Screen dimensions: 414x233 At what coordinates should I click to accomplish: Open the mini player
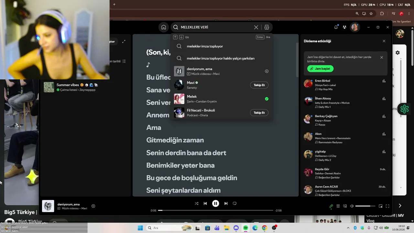pyautogui.click(x=381, y=206)
